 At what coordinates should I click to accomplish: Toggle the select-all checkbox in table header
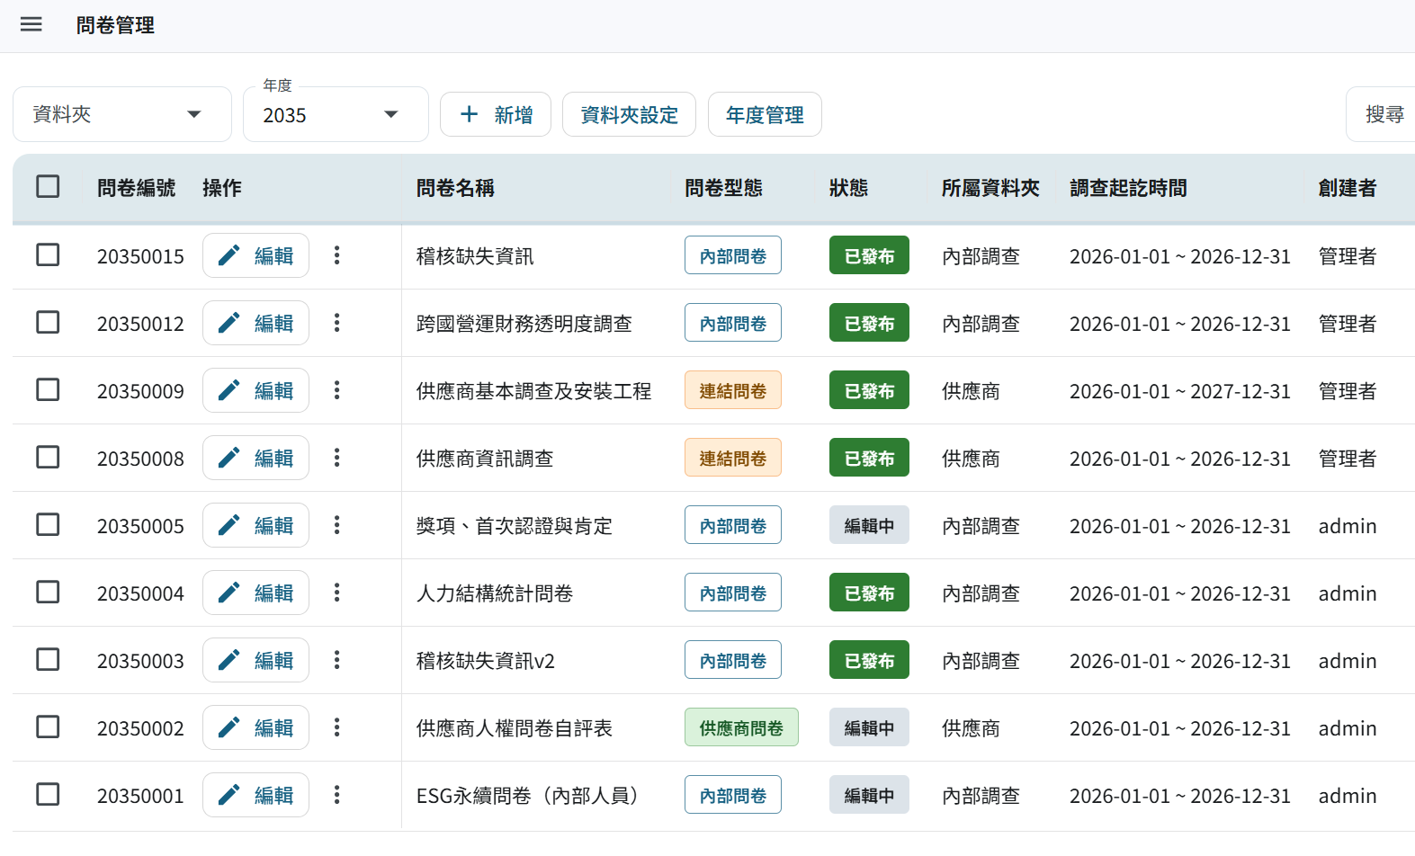[48, 186]
